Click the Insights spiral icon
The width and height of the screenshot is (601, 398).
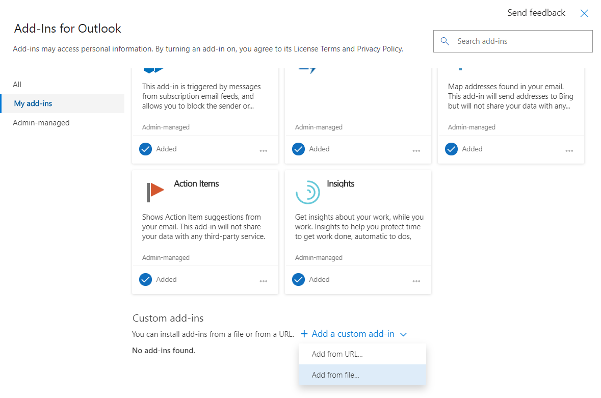(308, 192)
